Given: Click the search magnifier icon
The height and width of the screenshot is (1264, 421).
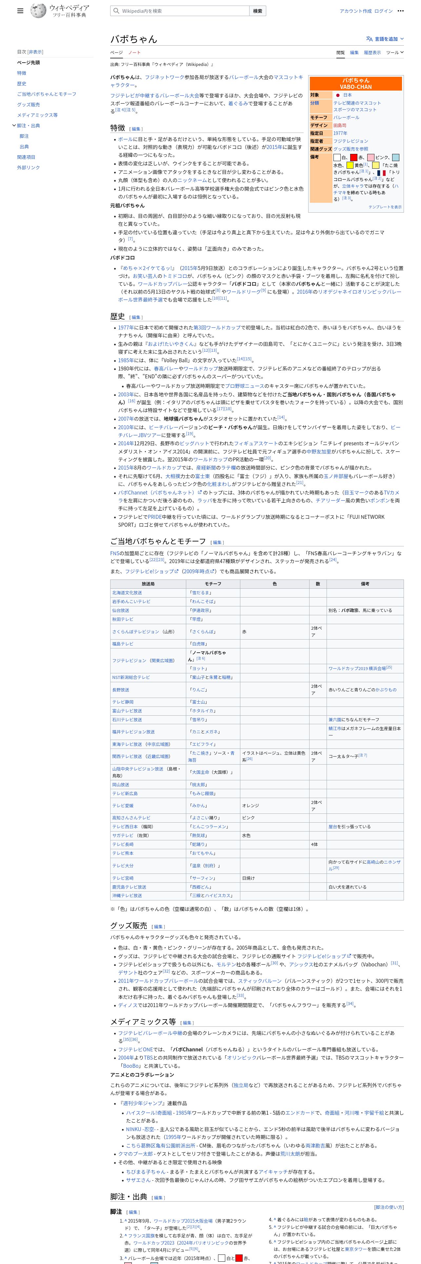Looking at the screenshot, I should coord(116,11).
